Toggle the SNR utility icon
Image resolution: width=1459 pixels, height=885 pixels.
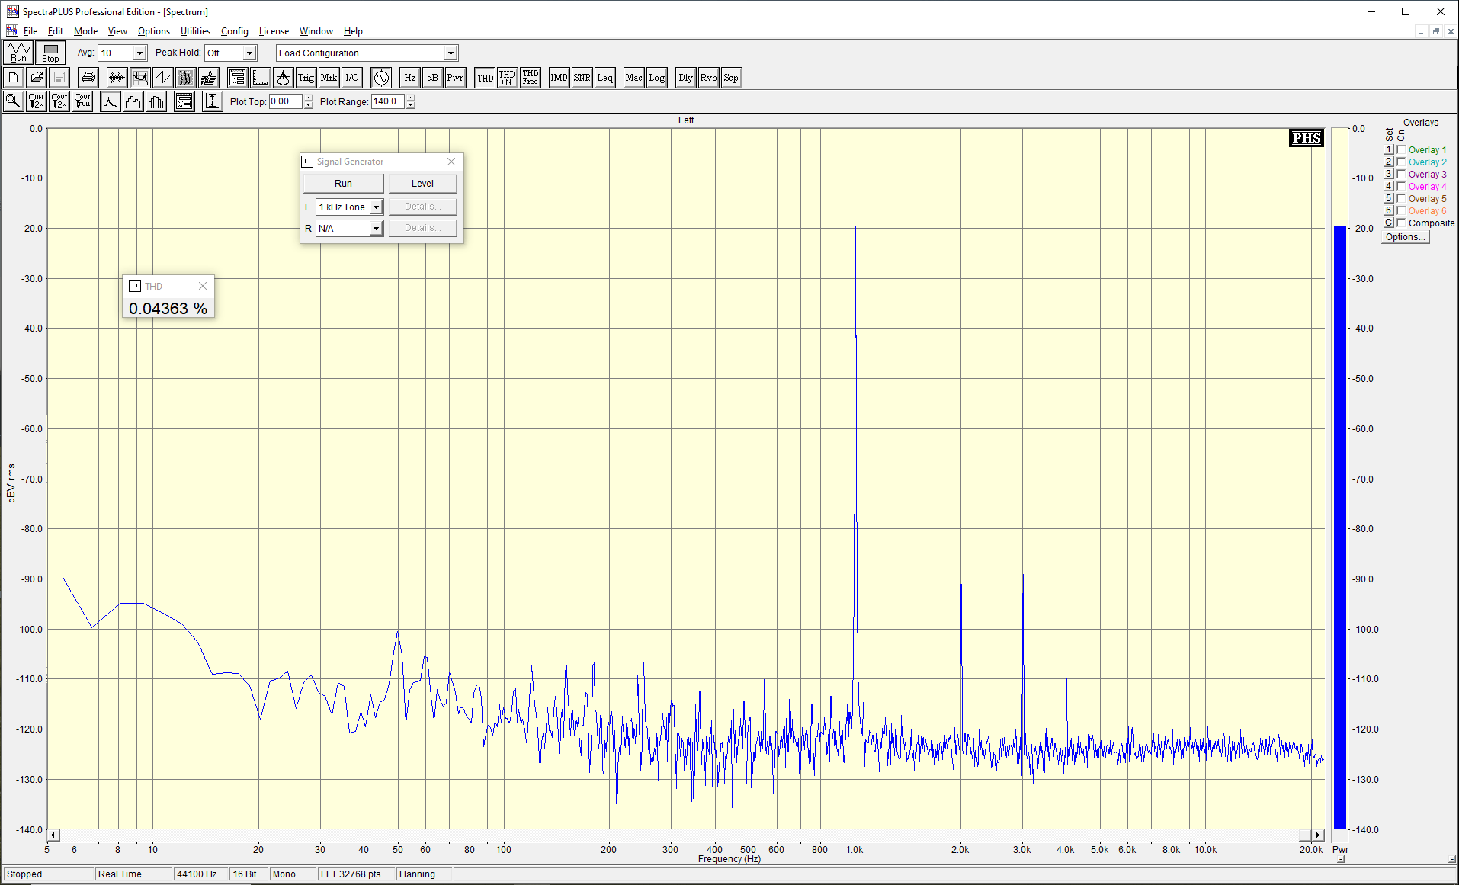tap(582, 78)
